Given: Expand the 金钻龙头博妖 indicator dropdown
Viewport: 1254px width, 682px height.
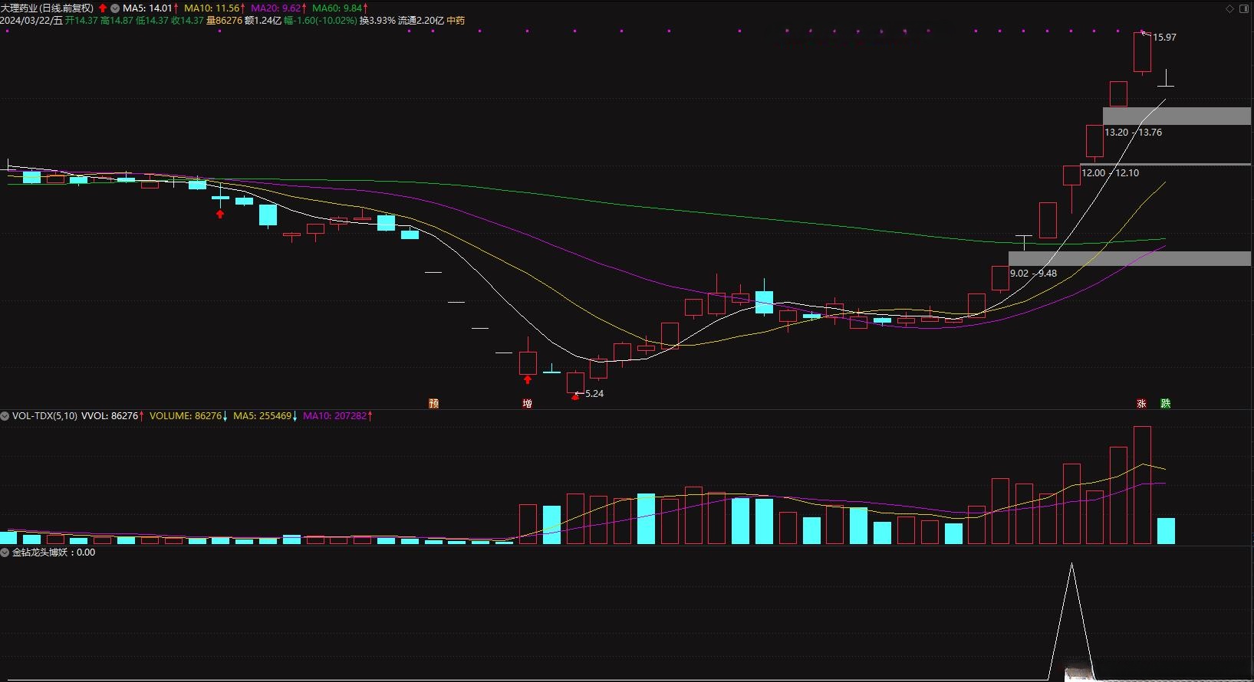Looking at the screenshot, I should coord(5,552).
